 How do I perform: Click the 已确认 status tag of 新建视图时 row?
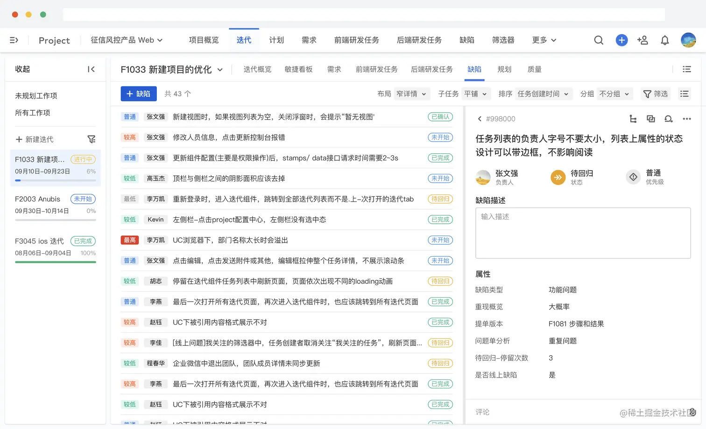point(440,117)
